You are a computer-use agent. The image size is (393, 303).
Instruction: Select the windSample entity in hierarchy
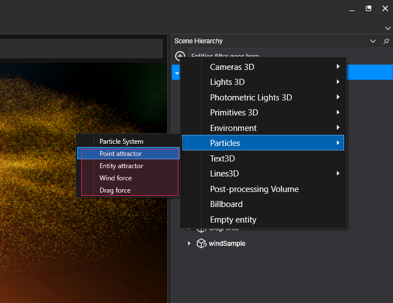(x=227, y=243)
